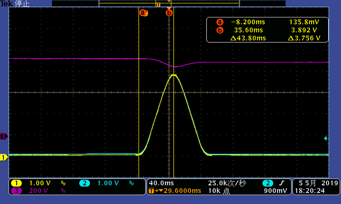Select the purple channel 3 ground marker
341x204 pixels.
[x=4, y=136]
